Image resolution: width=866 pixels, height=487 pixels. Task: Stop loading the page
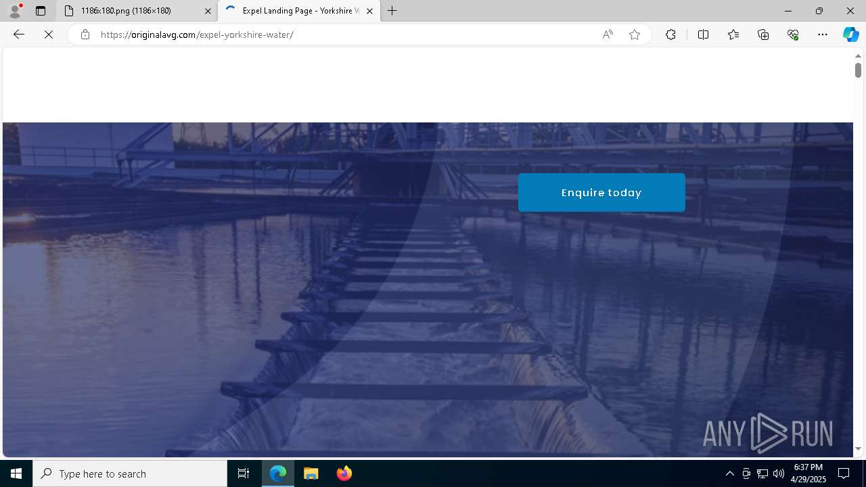pyautogui.click(x=49, y=34)
